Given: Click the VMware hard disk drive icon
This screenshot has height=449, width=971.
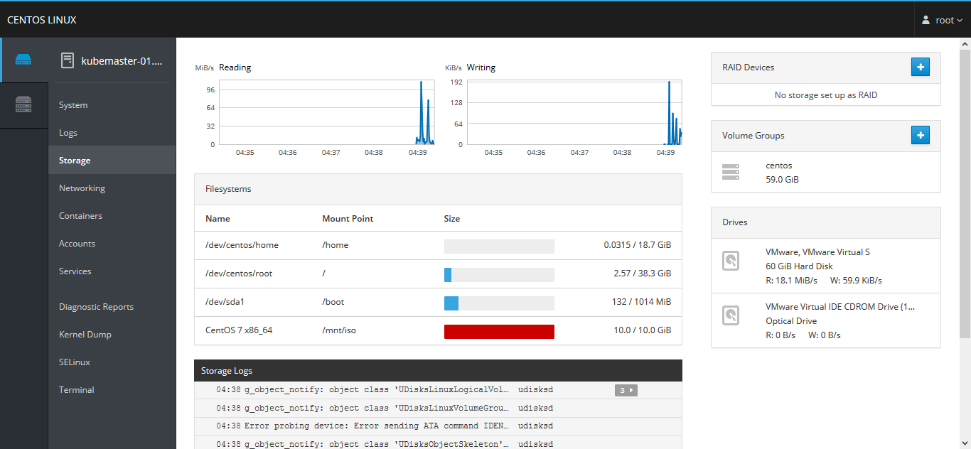Looking at the screenshot, I should pos(731,261).
